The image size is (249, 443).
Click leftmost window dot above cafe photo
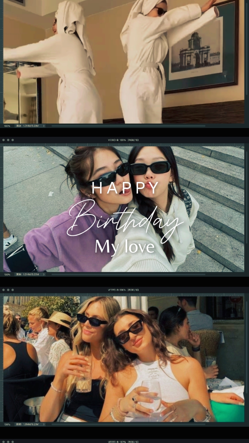(x=3, y=290)
